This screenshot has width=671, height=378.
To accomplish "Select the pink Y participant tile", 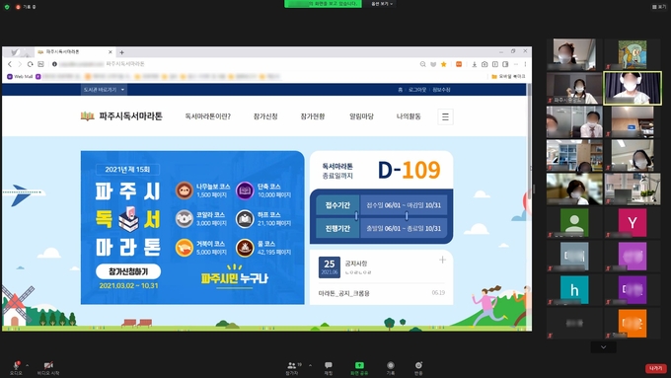I will pos(633,223).
